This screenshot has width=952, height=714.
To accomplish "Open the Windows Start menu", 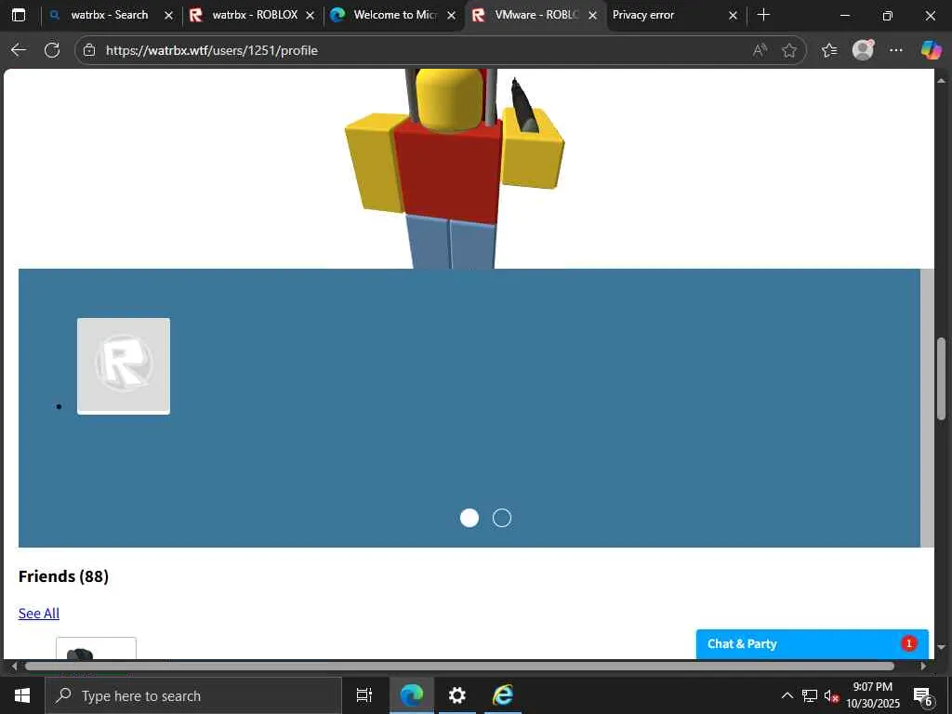I will (22, 695).
